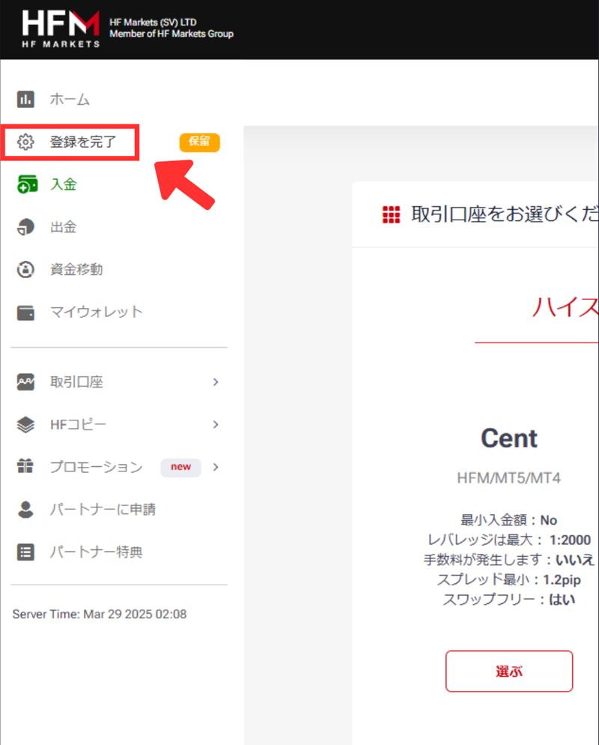Open 登録を完了 menu item
This screenshot has height=745, width=599.
[83, 142]
